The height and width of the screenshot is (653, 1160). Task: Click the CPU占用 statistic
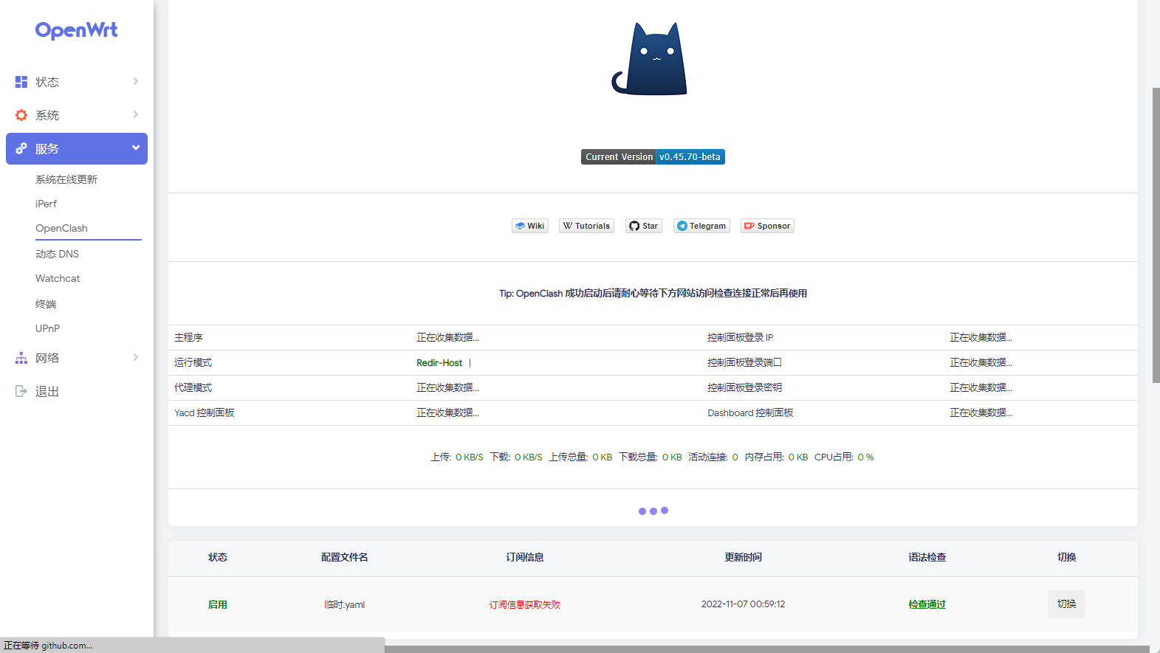[x=844, y=457]
